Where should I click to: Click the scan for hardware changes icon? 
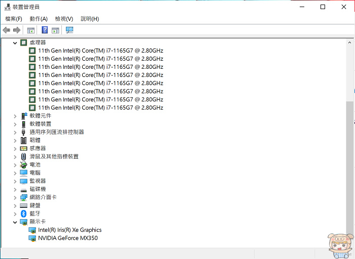[x=69, y=30]
